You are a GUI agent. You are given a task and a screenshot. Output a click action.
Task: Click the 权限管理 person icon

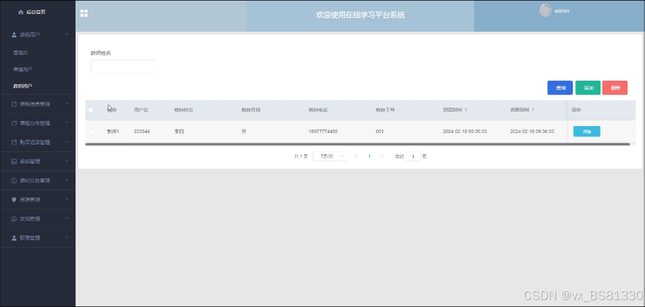(x=14, y=238)
